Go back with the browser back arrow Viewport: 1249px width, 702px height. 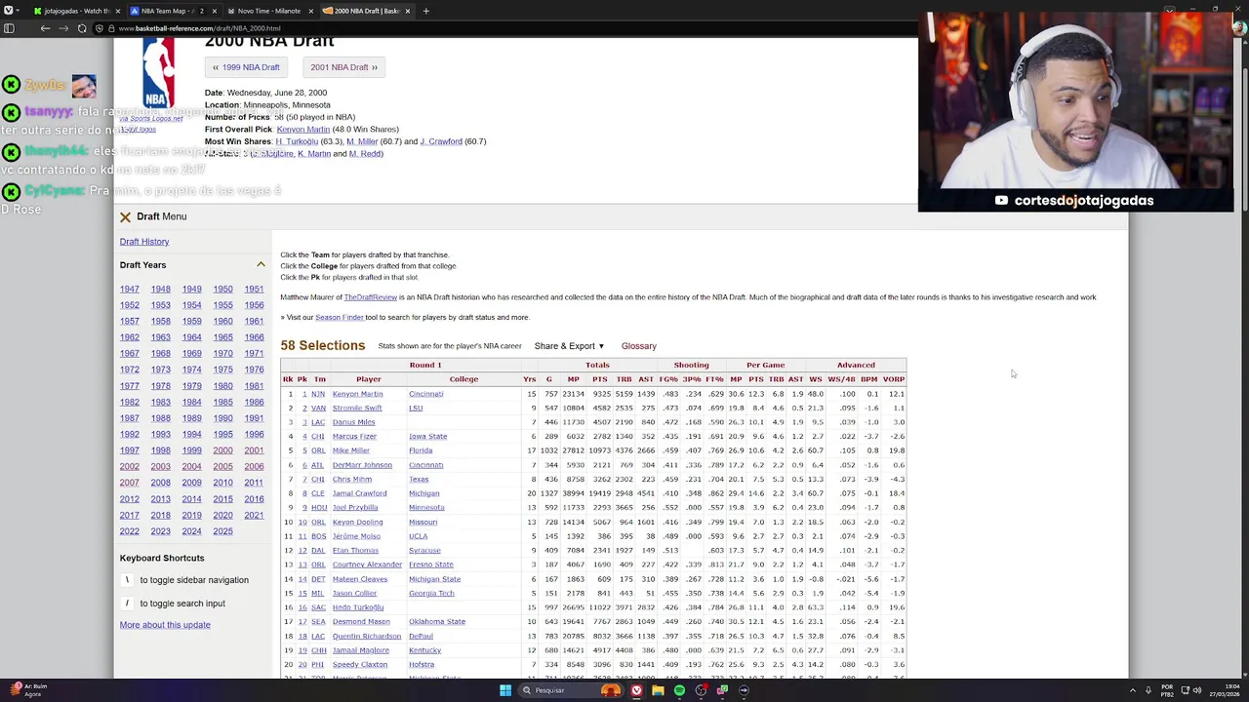45,28
